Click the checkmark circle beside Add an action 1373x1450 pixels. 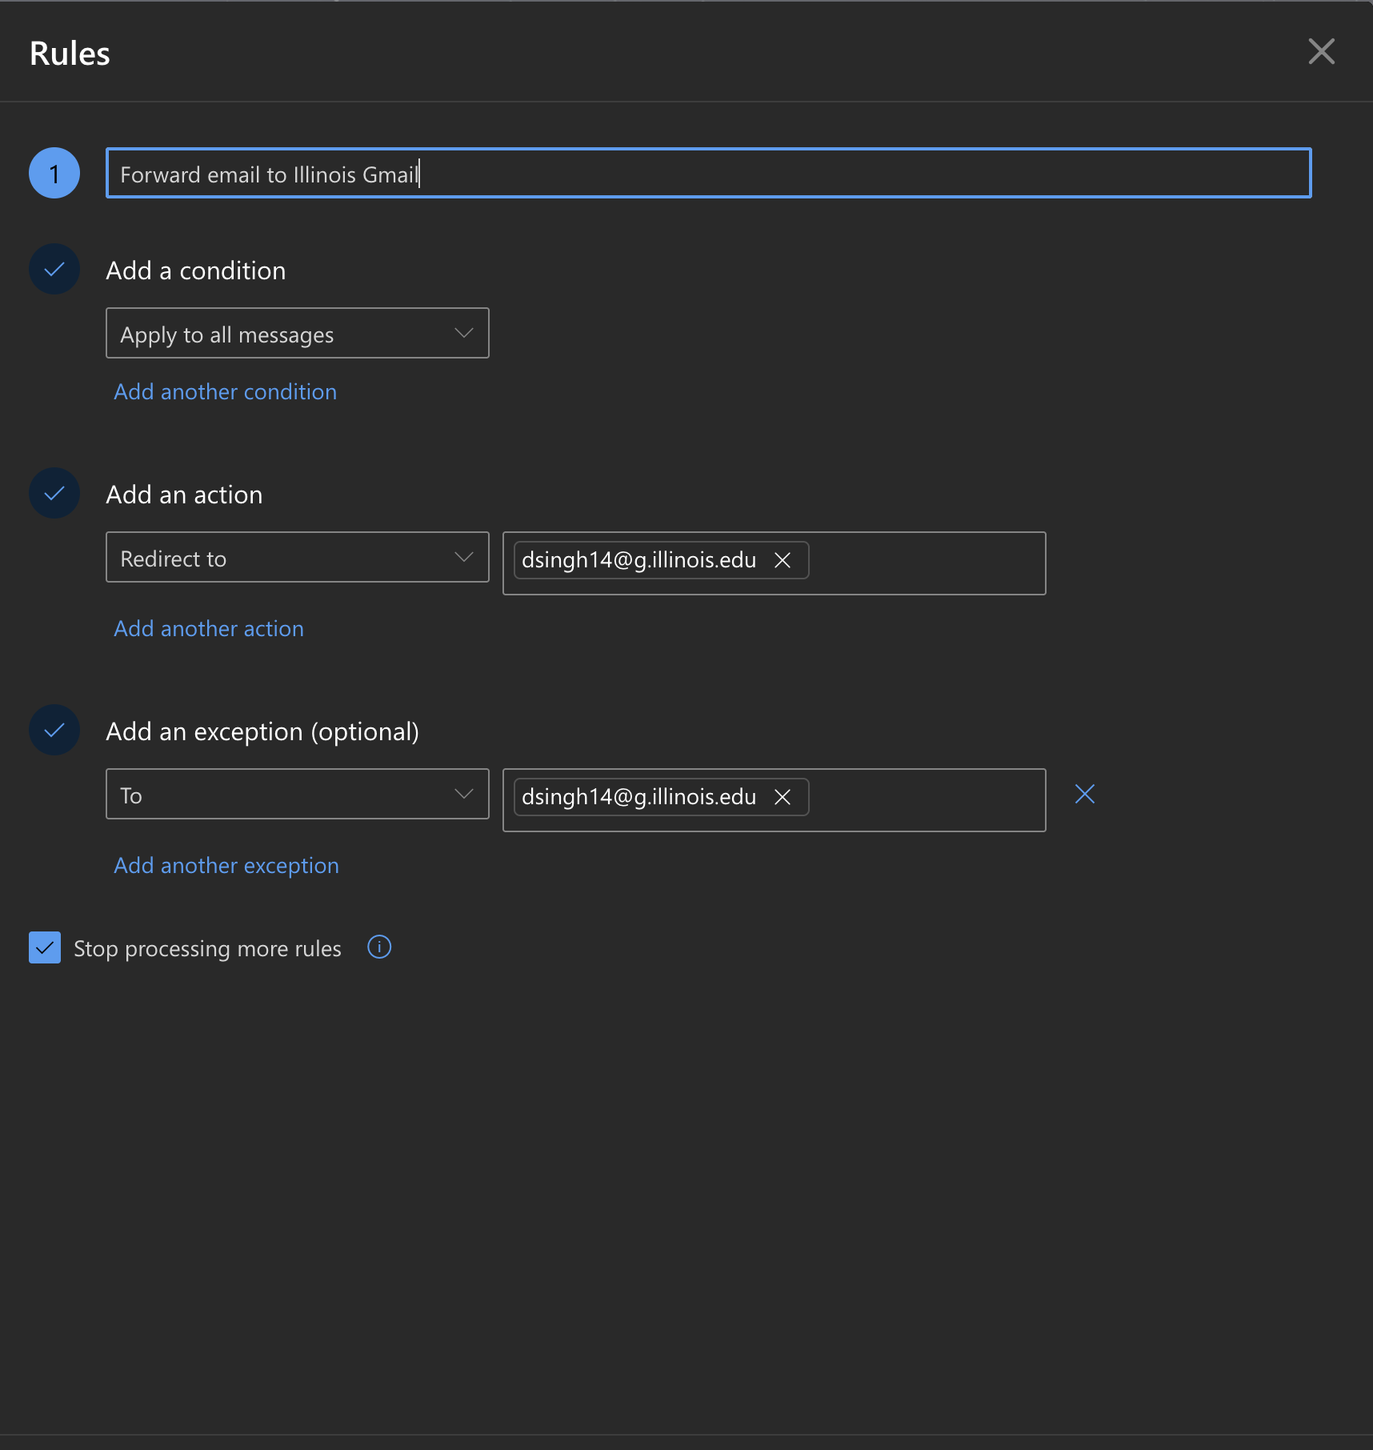(x=54, y=493)
